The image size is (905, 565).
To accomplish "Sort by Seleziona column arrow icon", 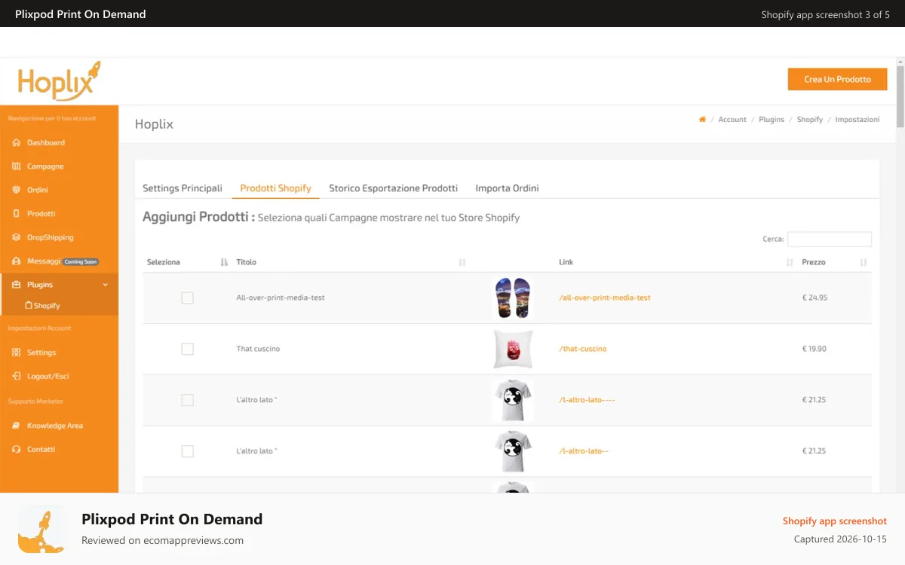I will pos(224,262).
